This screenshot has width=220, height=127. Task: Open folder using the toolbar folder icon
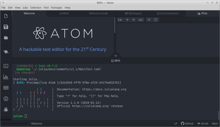[x=6, y=38]
